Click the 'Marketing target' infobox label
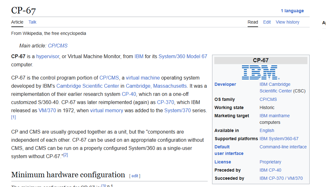 pos(232,116)
